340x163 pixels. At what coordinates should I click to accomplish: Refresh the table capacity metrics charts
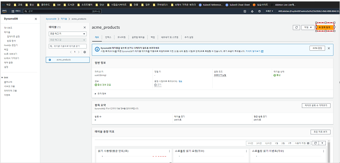(316, 143)
